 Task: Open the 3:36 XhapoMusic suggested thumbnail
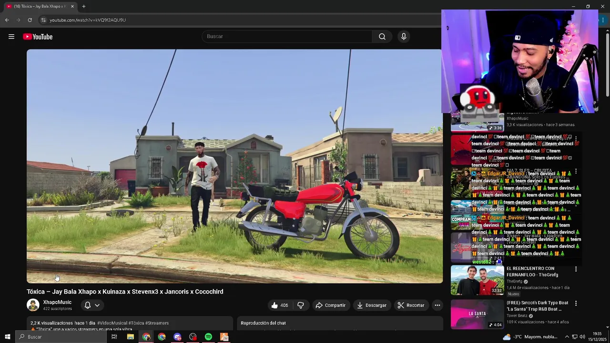click(x=477, y=122)
